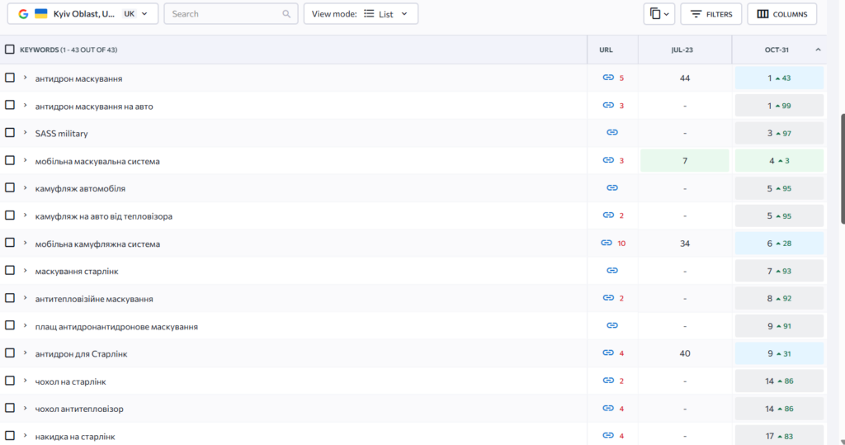The width and height of the screenshot is (845, 445).
Task: Open keyword плащ антидронантидронове маскування
Action: [116, 326]
